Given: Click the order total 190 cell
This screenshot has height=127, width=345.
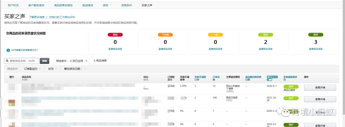Looking at the screenshot, I should point(215,98).
